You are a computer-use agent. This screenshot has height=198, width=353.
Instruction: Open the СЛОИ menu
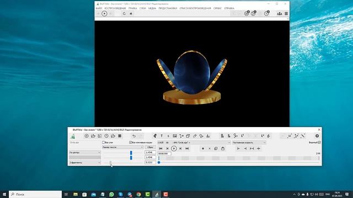(142, 8)
